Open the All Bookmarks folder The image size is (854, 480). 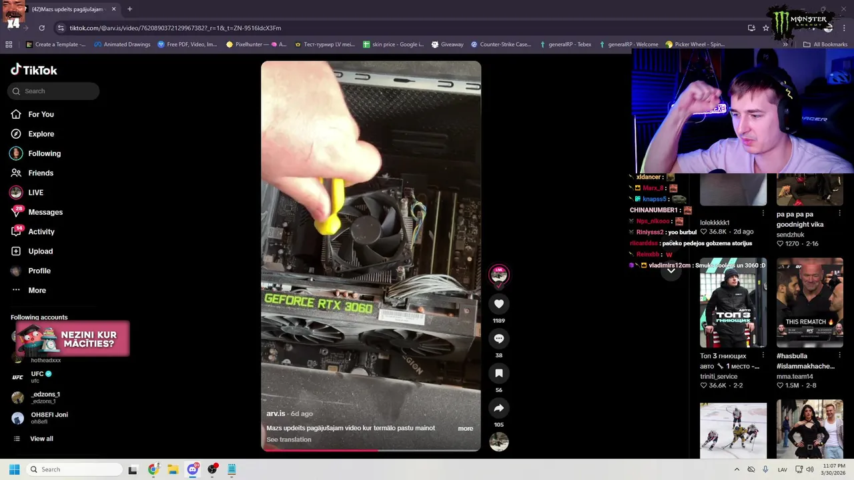pos(825,45)
